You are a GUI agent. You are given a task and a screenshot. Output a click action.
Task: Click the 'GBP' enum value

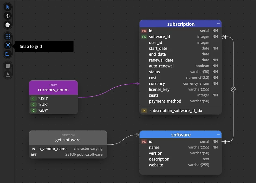tap(43, 110)
